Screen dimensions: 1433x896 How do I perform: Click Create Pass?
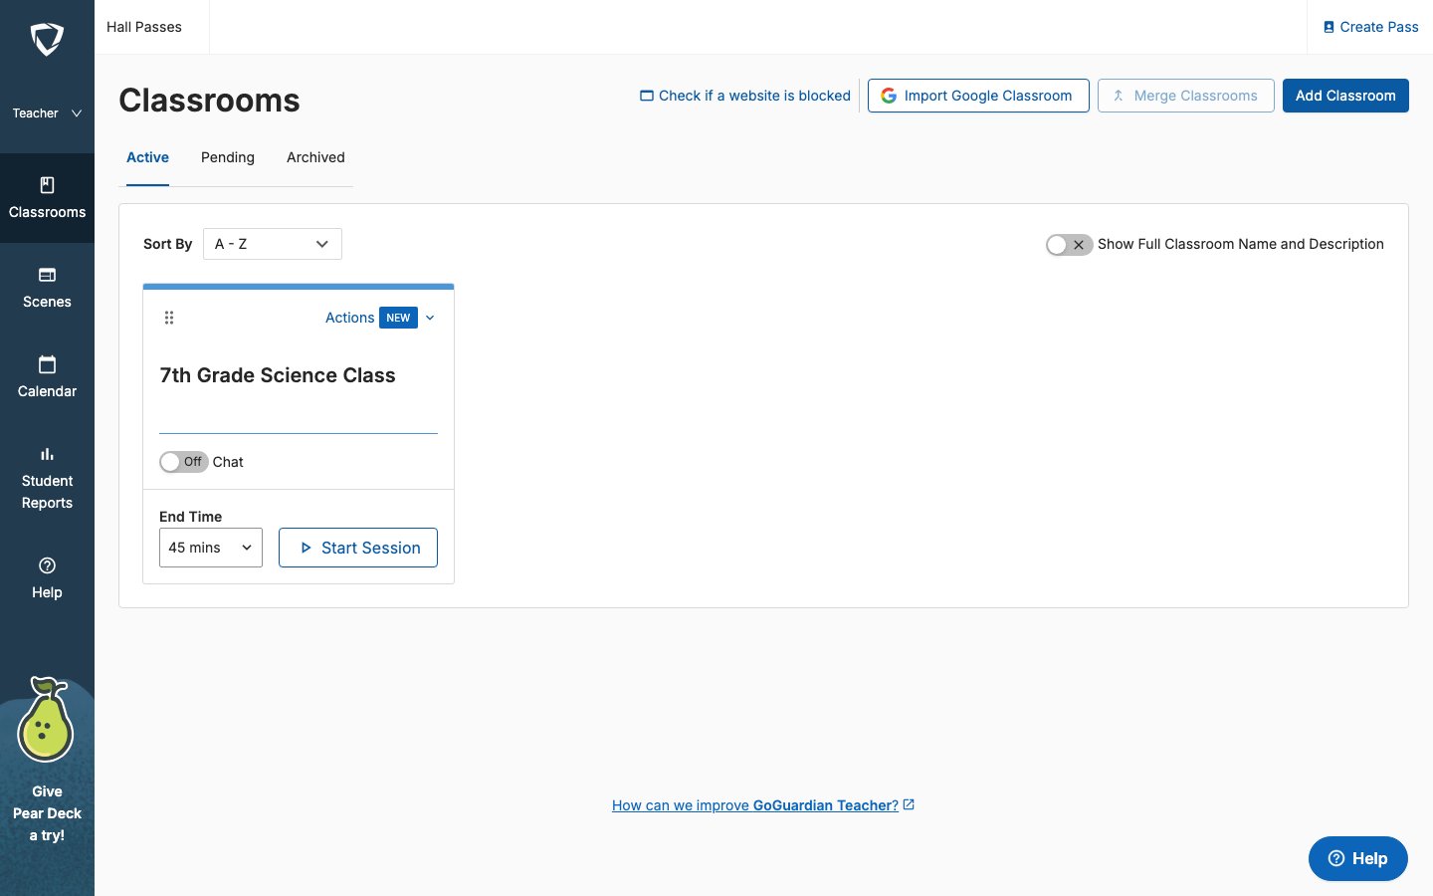1370,27
